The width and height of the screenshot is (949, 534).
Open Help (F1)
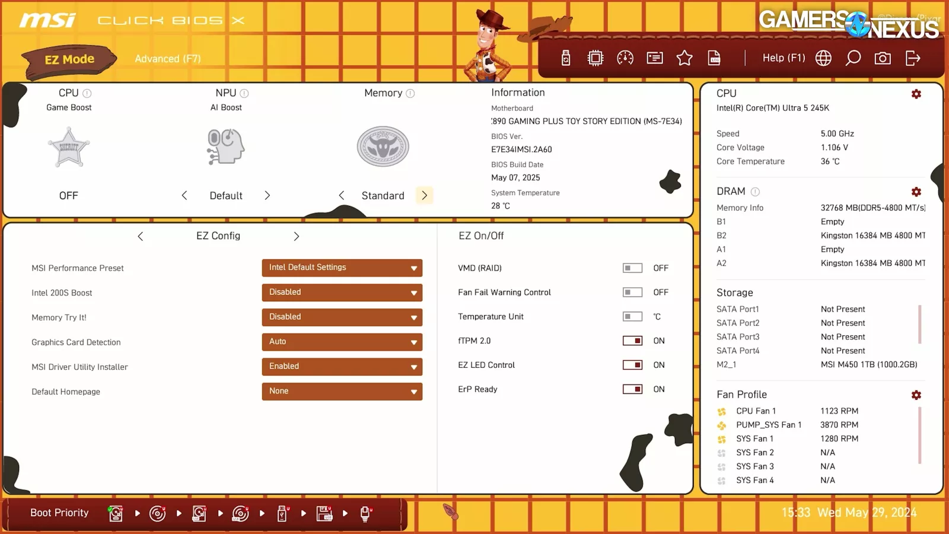pos(784,58)
